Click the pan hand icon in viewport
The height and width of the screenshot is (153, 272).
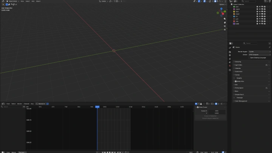225,23
